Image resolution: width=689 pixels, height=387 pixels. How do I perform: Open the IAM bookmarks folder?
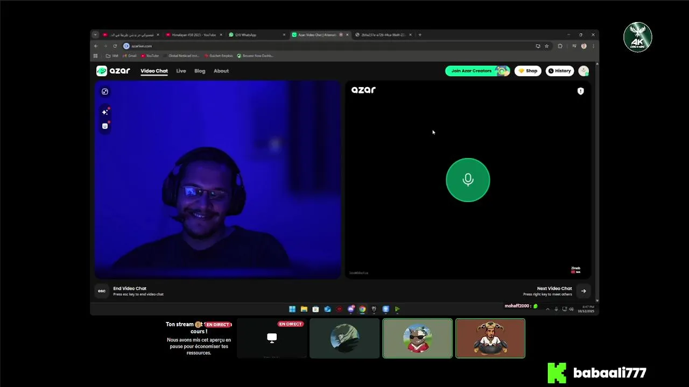[112, 56]
